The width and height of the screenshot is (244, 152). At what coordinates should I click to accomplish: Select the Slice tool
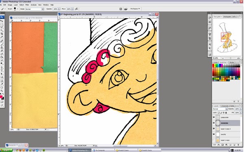pos(2,37)
